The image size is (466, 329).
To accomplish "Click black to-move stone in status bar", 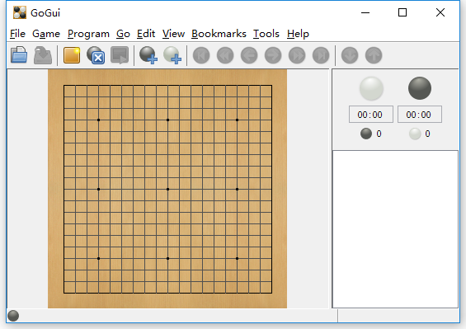I will (x=13, y=316).
